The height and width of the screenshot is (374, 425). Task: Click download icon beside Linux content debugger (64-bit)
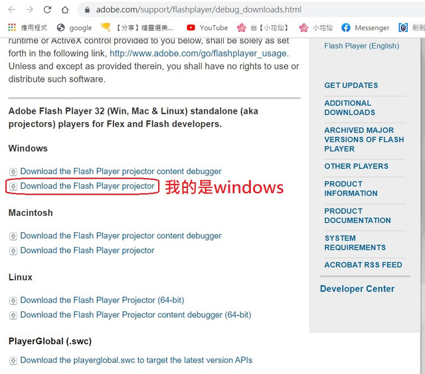point(13,315)
